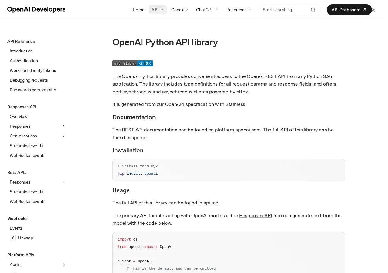Click the API Reference sidebar heading
Viewport: 388px width, 273px height.
tap(21, 41)
